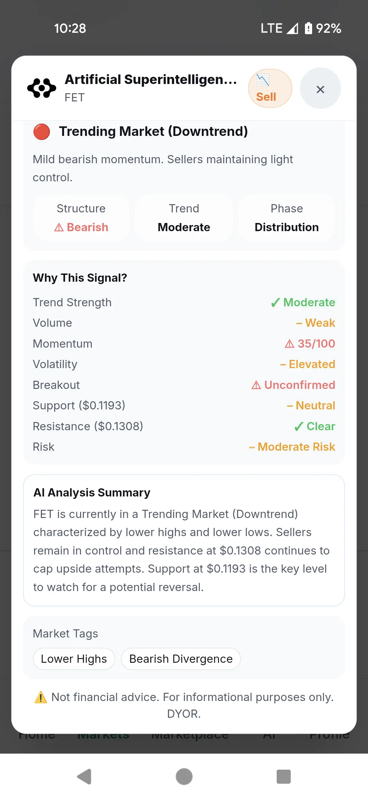Screen dimensions: 368x799
Task: Tap the Trend Strength Moderate checkmark
Action: (x=303, y=303)
